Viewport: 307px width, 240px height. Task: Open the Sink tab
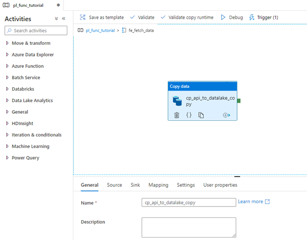pyautogui.click(x=135, y=185)
